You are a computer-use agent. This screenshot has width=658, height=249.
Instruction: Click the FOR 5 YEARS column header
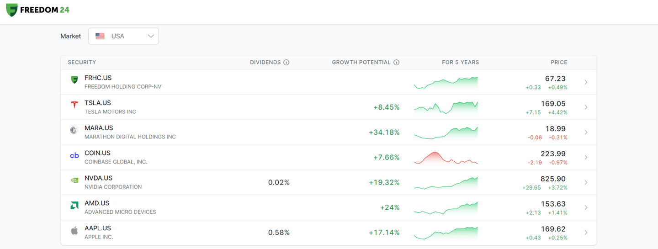(461, 62)
